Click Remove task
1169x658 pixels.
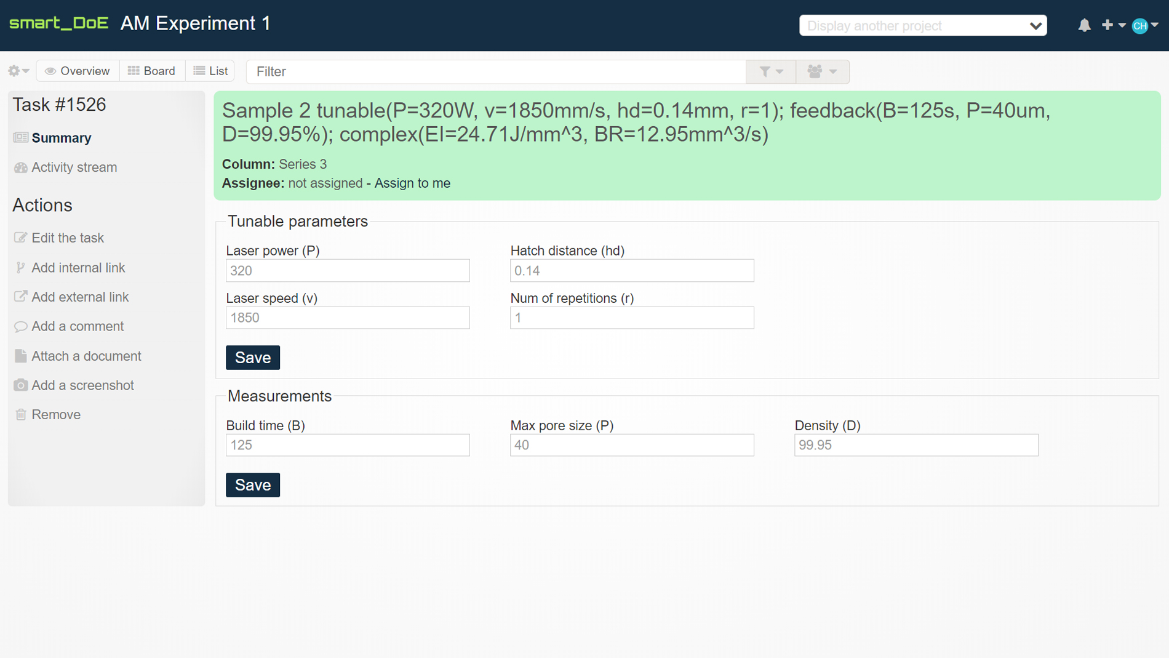[x=56, y=414]
